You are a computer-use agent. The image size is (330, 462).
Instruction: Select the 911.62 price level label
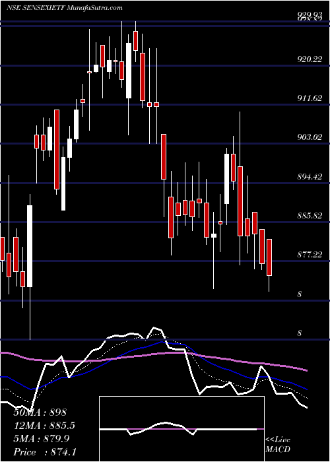click(310, 99)
